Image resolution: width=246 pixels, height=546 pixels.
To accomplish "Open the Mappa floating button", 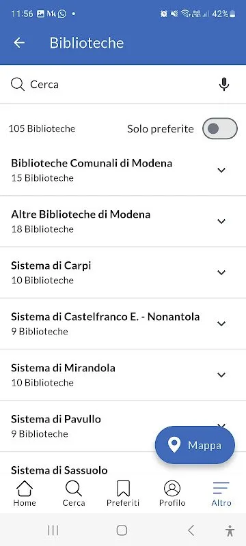I will [x=195, y=445].
